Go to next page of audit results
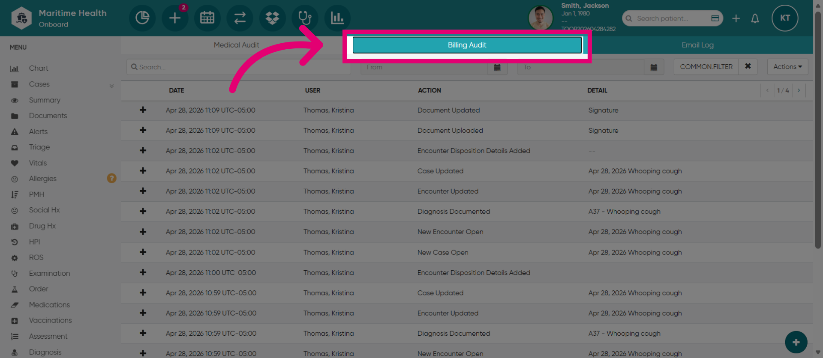The height and width of the screenshot is (358, 823). pyautogui.click(x=799, y=90)
